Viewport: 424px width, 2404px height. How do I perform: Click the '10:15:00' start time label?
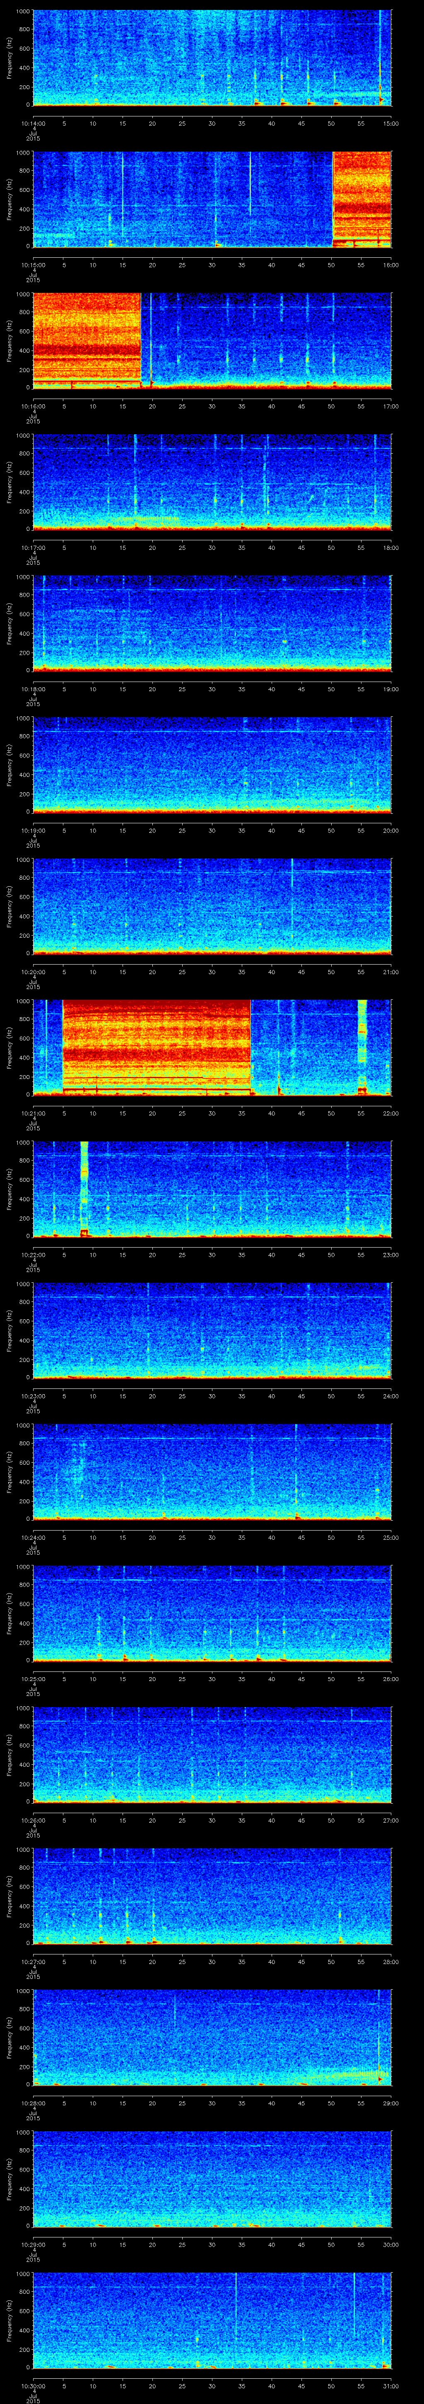click(x=33, y=265)
